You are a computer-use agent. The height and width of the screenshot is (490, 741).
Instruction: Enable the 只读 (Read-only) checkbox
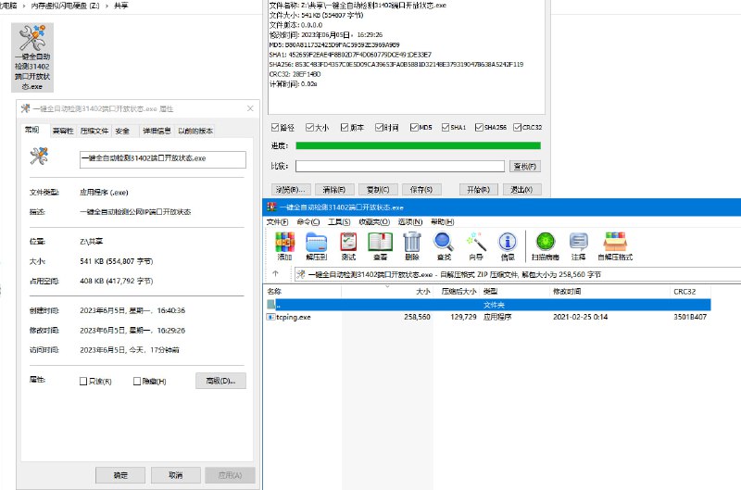coord(84,381)
